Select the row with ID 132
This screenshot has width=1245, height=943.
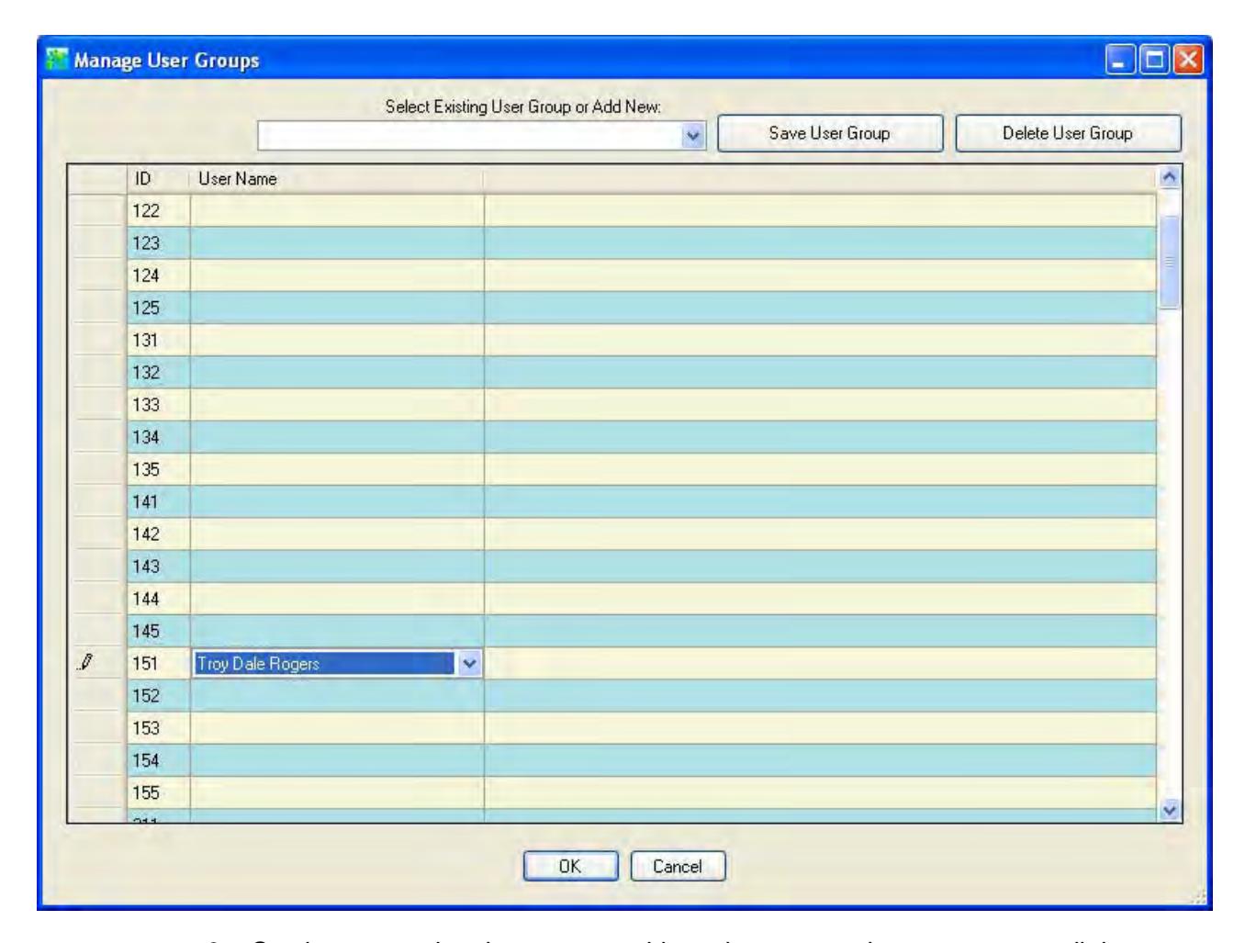612,373
